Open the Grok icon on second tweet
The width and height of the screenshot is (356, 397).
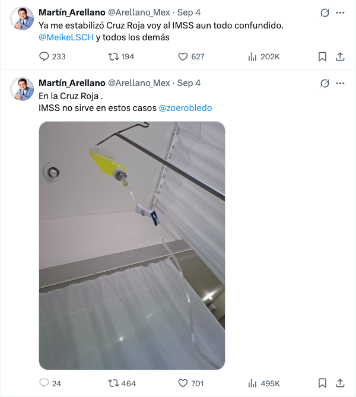[325, 83]
